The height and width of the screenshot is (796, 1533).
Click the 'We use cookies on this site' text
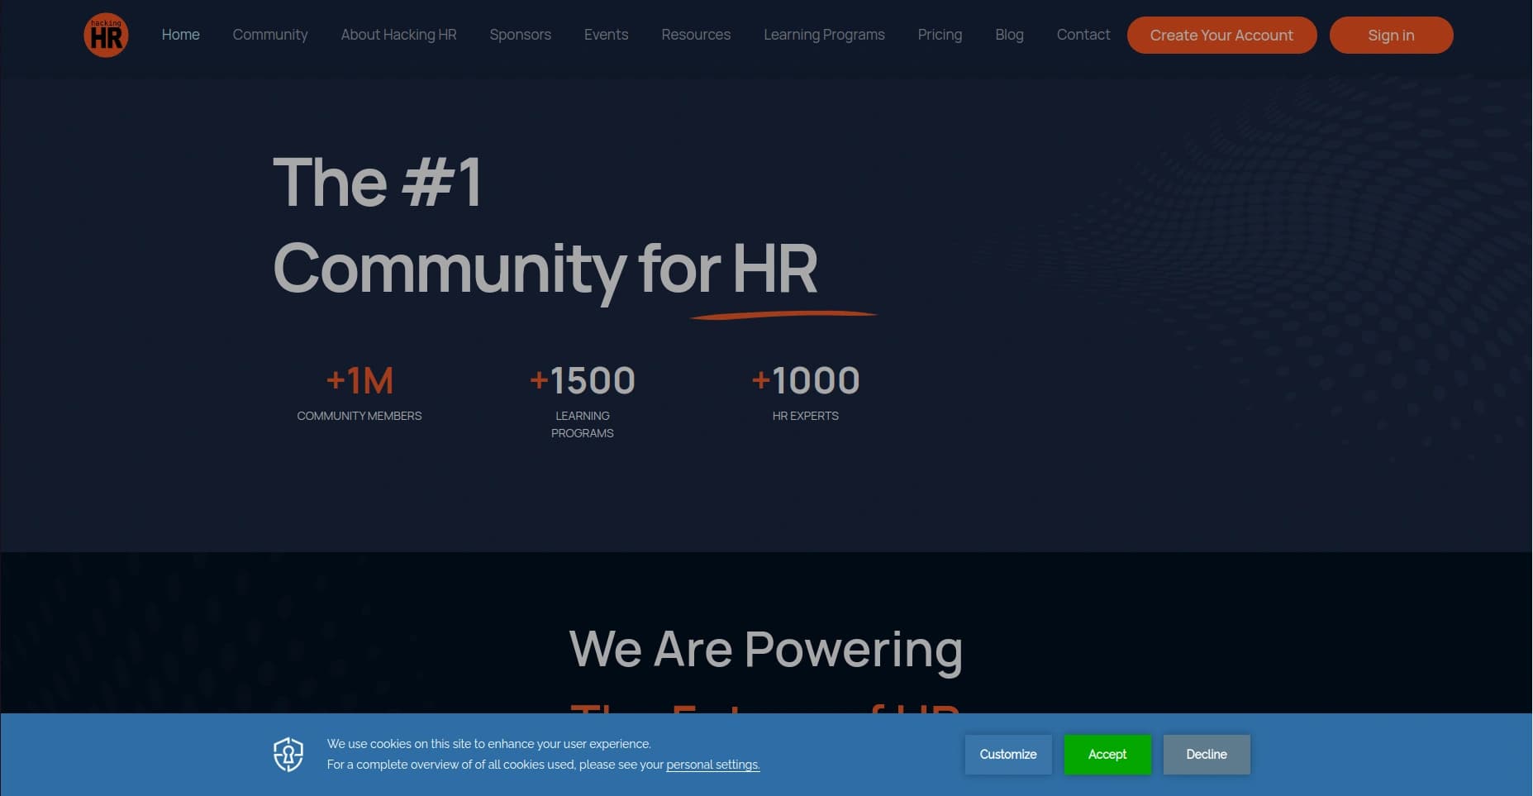tap(489, 744)
